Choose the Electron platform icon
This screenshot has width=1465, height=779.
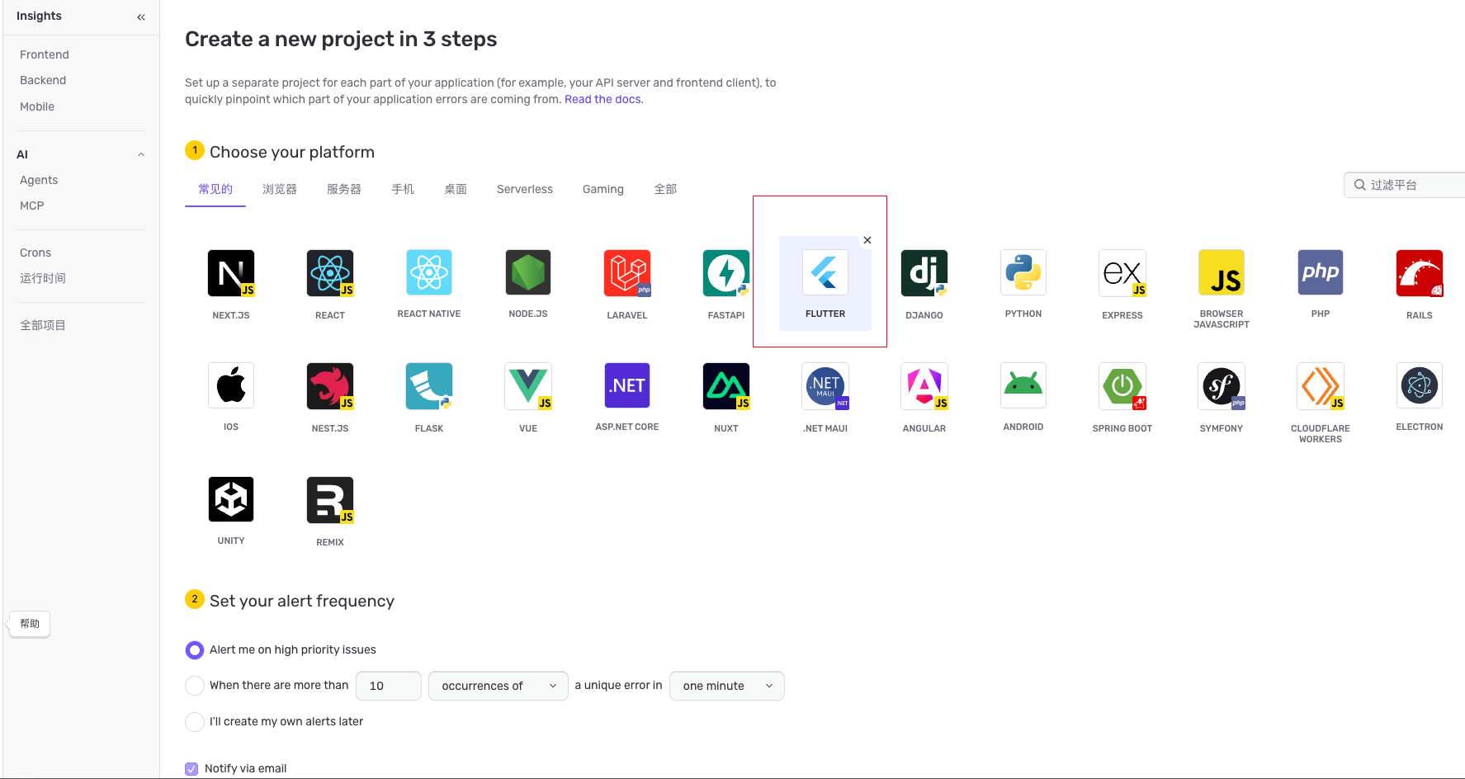click(1420, 385)
